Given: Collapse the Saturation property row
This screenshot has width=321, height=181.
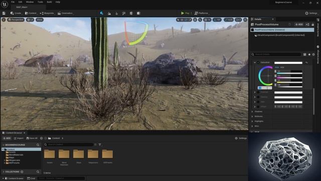Looking at the screenshot, I should tap(255, 62).
